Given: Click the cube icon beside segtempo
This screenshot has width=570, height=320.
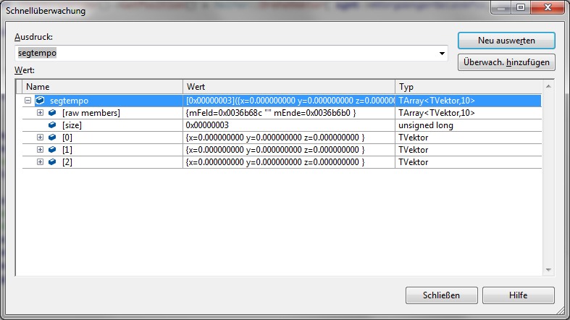Looking at the screenshot, I should point(40,101).
